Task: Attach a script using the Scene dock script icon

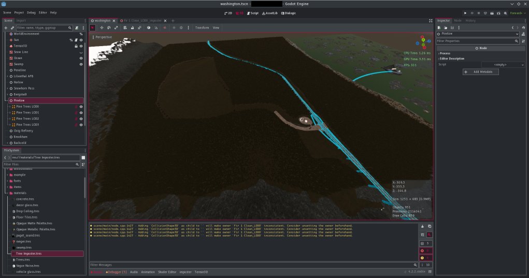Action: point(77,27)
